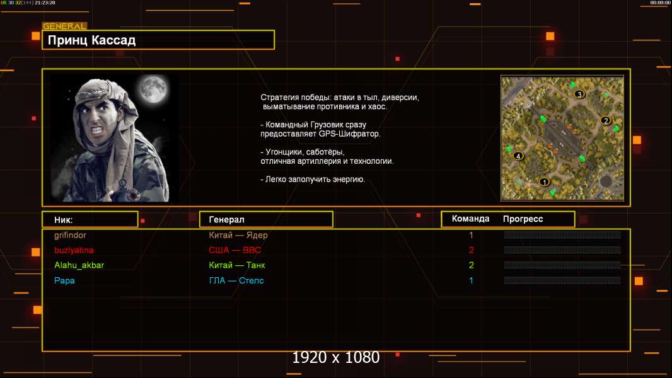Click start position 3 marker on minimap
Viewport: 672px width, 378px height.
(579, 94)
